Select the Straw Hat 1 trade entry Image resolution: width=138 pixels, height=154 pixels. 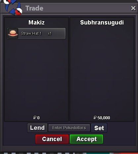click(36, 33)
